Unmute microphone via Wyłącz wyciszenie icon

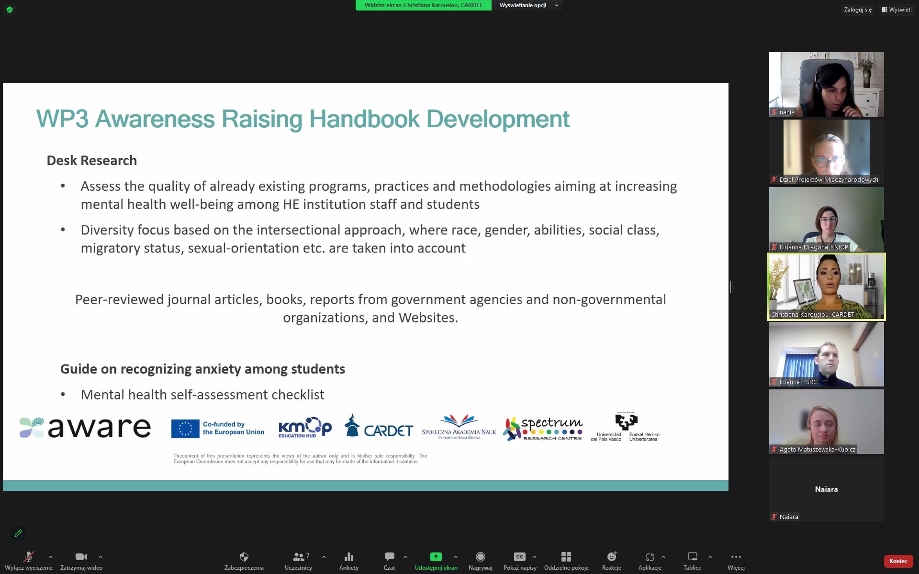pyautogui.click(x=29, y=557)
